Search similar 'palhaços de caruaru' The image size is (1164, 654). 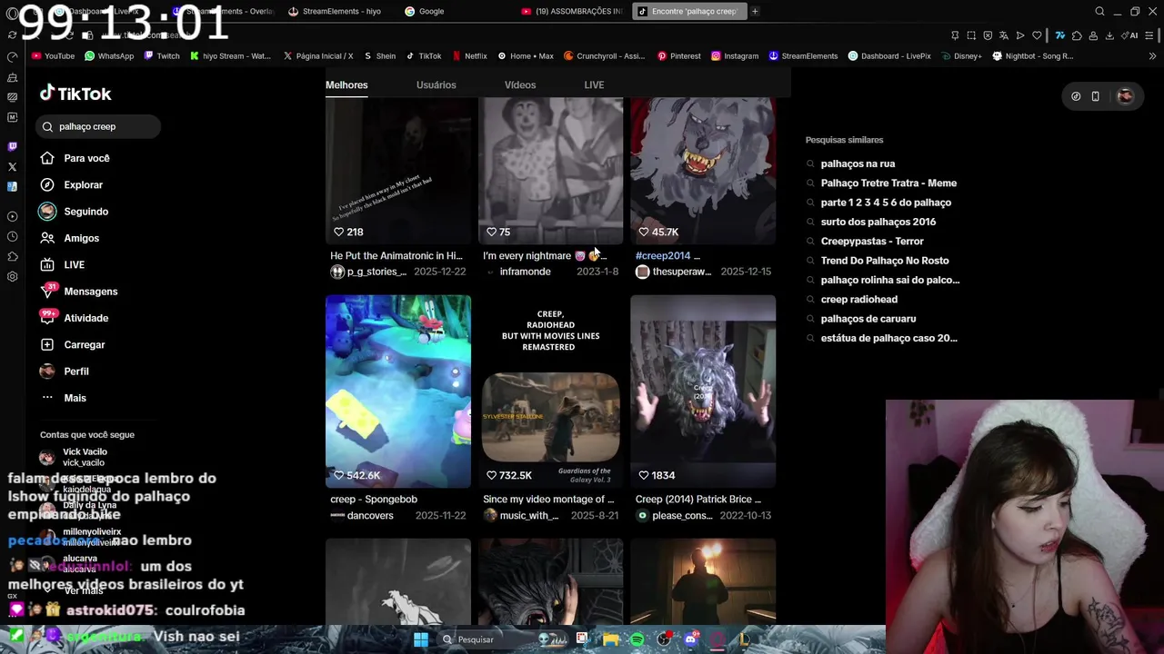(x=868, y=319)
